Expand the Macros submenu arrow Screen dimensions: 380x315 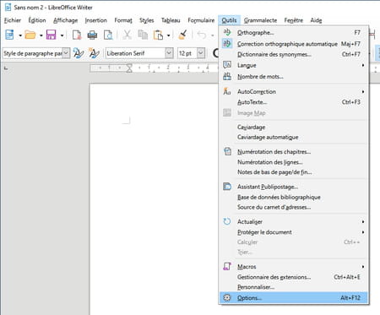click(x=363, y=267)
